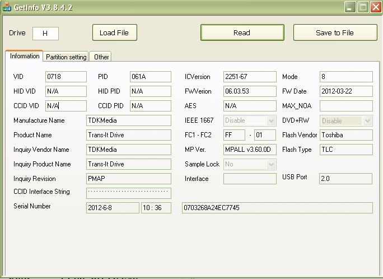Click the FWVerion field showing 06.03.53

click(x=250, y=91)
